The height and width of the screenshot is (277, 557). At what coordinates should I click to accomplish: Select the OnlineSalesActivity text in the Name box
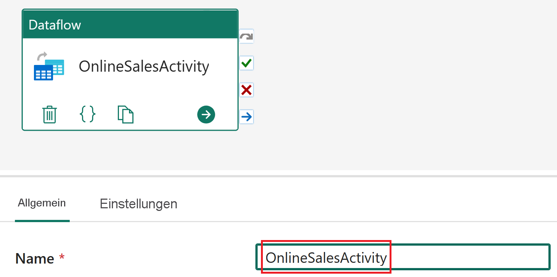tap(326, 258)
